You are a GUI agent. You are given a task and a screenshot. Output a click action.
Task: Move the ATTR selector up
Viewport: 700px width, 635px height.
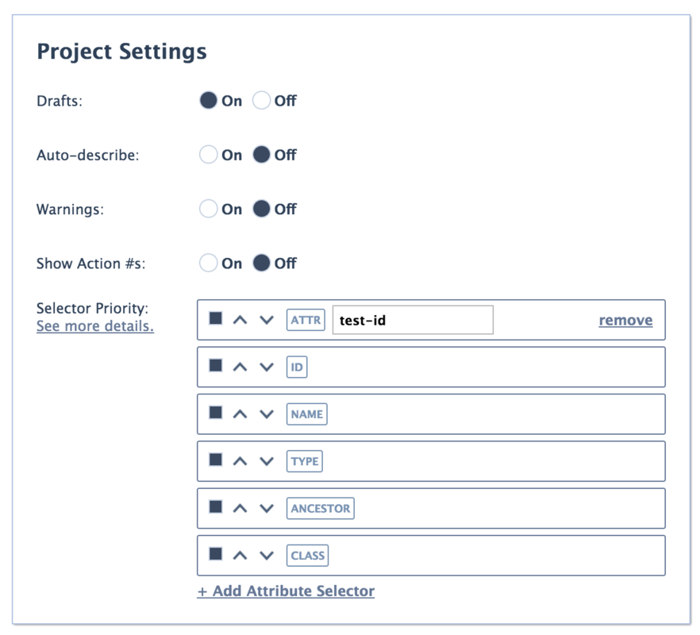(240, 320)
